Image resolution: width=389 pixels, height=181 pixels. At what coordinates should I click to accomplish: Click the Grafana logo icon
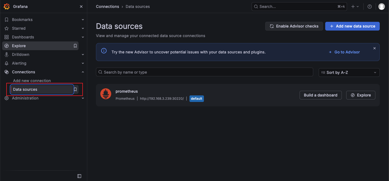click(x=7, y=7)
